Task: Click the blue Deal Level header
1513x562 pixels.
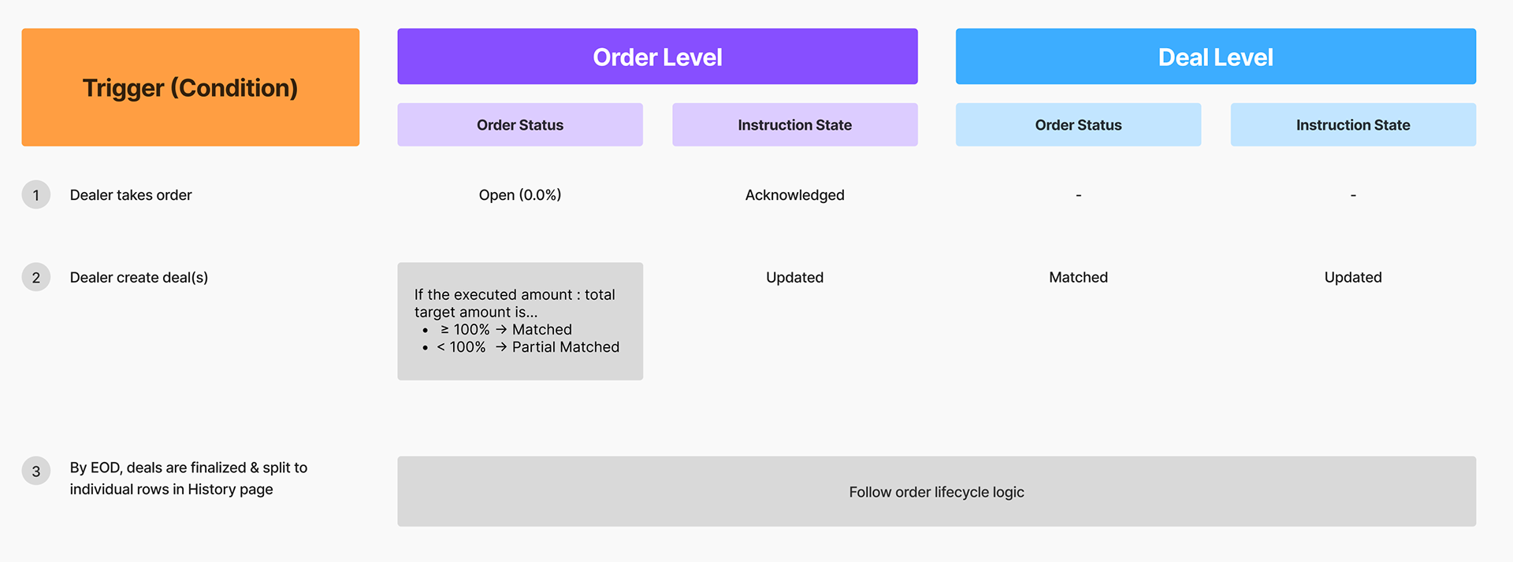Action: [1215, 57]
